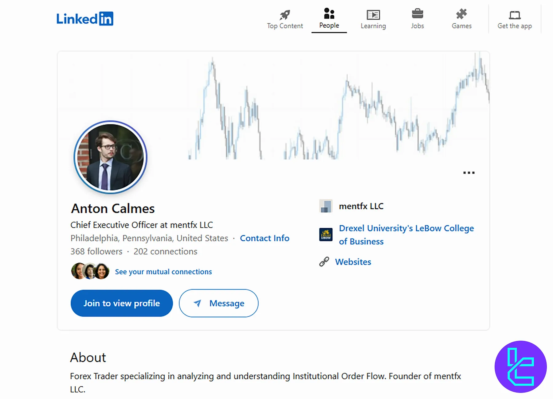Switch to the People tab

(329, 18)
